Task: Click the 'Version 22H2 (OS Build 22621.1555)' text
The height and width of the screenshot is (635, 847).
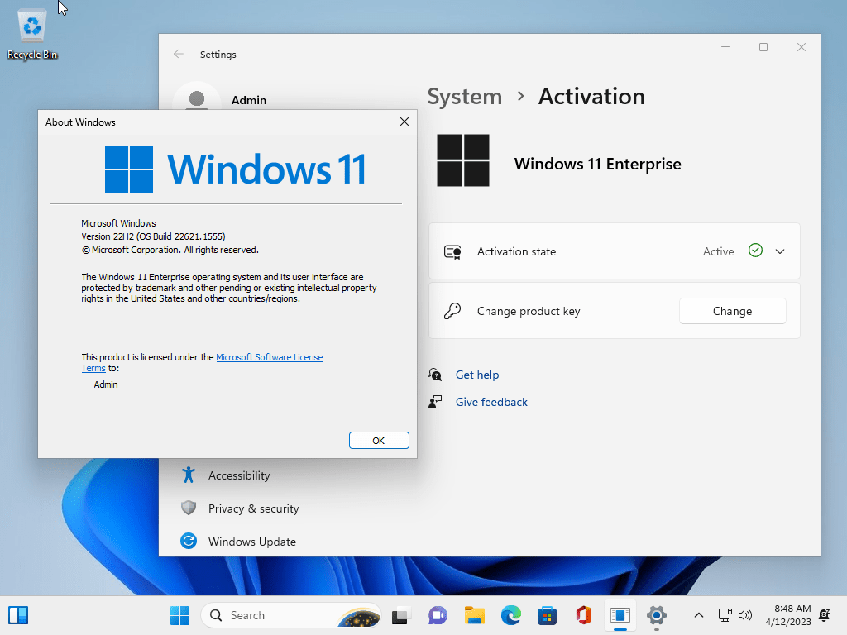Action: click(153, 236)
